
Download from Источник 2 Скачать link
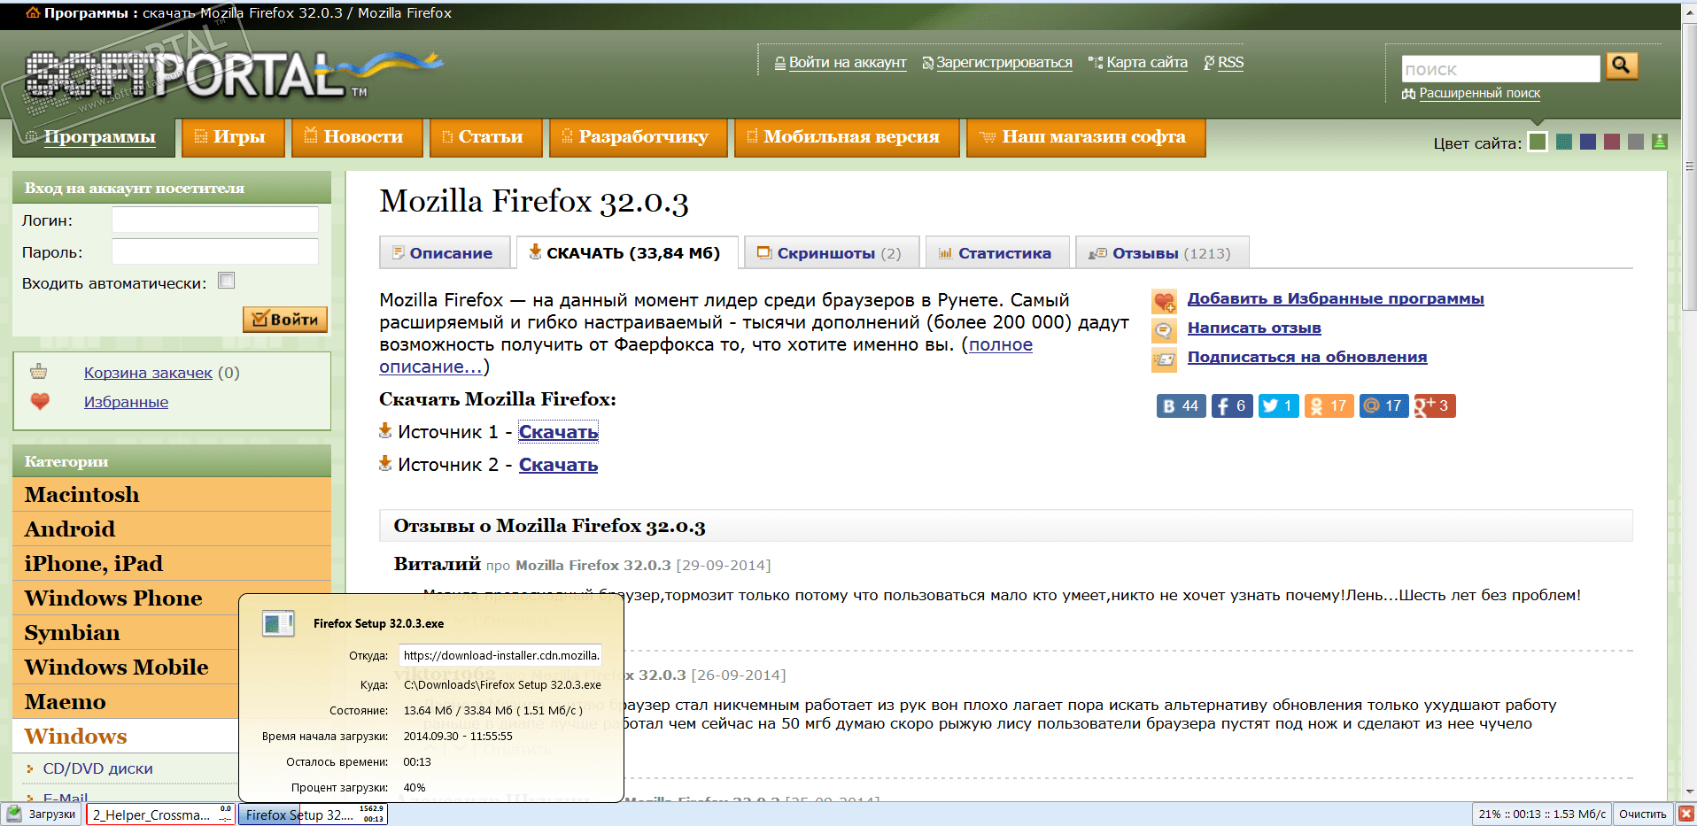pyautogui.click(x=558, y=465)
